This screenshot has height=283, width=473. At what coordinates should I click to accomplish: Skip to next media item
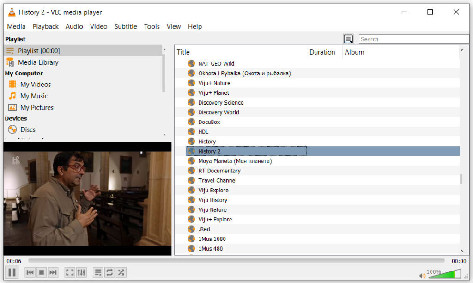tap(53, 272)
